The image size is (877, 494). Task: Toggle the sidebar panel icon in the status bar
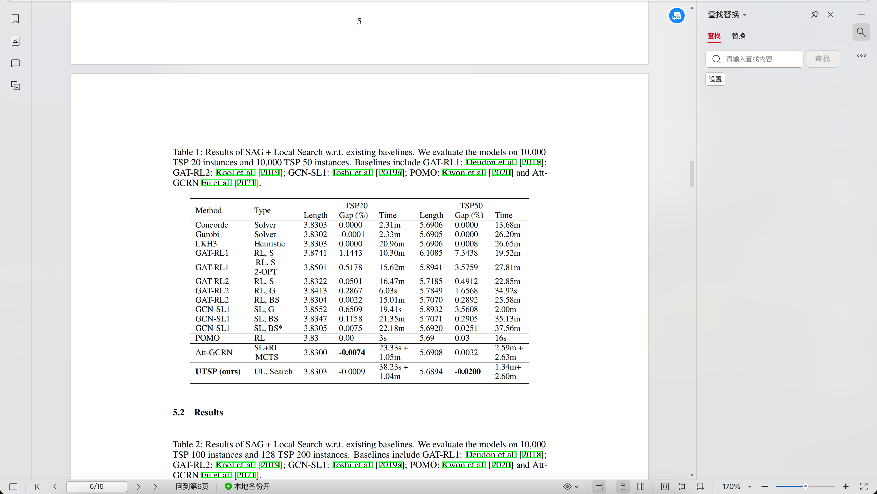pyautogui.click(x=13, y=486)
